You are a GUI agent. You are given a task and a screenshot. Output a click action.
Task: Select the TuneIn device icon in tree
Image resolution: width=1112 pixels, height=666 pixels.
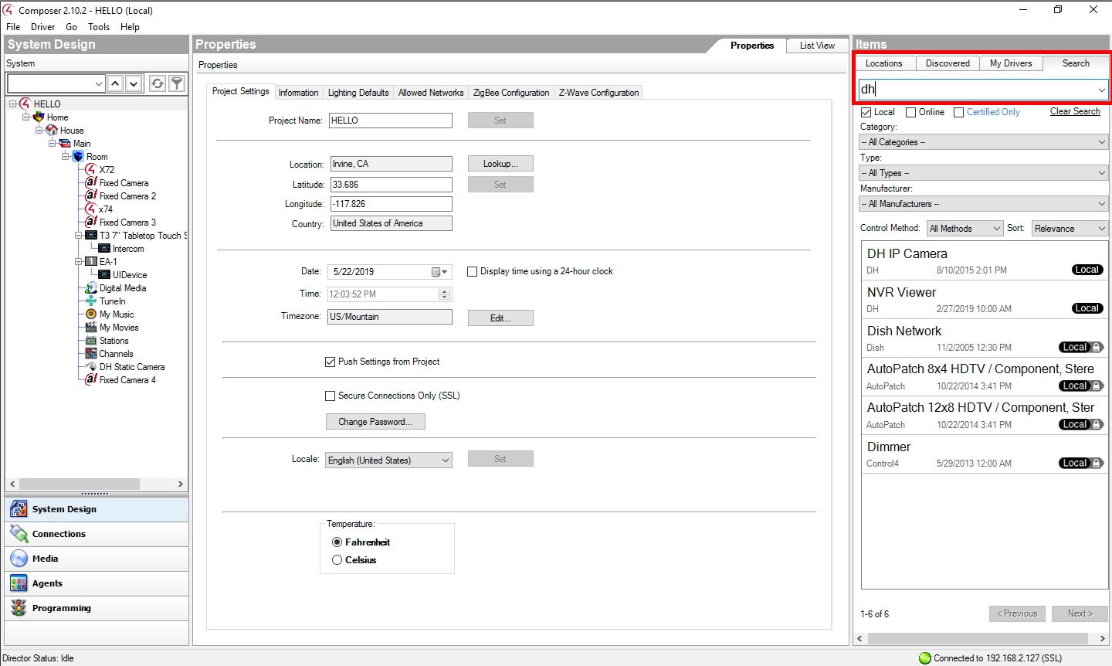point(91,301)
